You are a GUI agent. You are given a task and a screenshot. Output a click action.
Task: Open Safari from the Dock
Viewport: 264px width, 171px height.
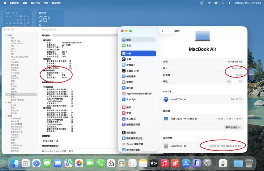(x=36, y=163)
